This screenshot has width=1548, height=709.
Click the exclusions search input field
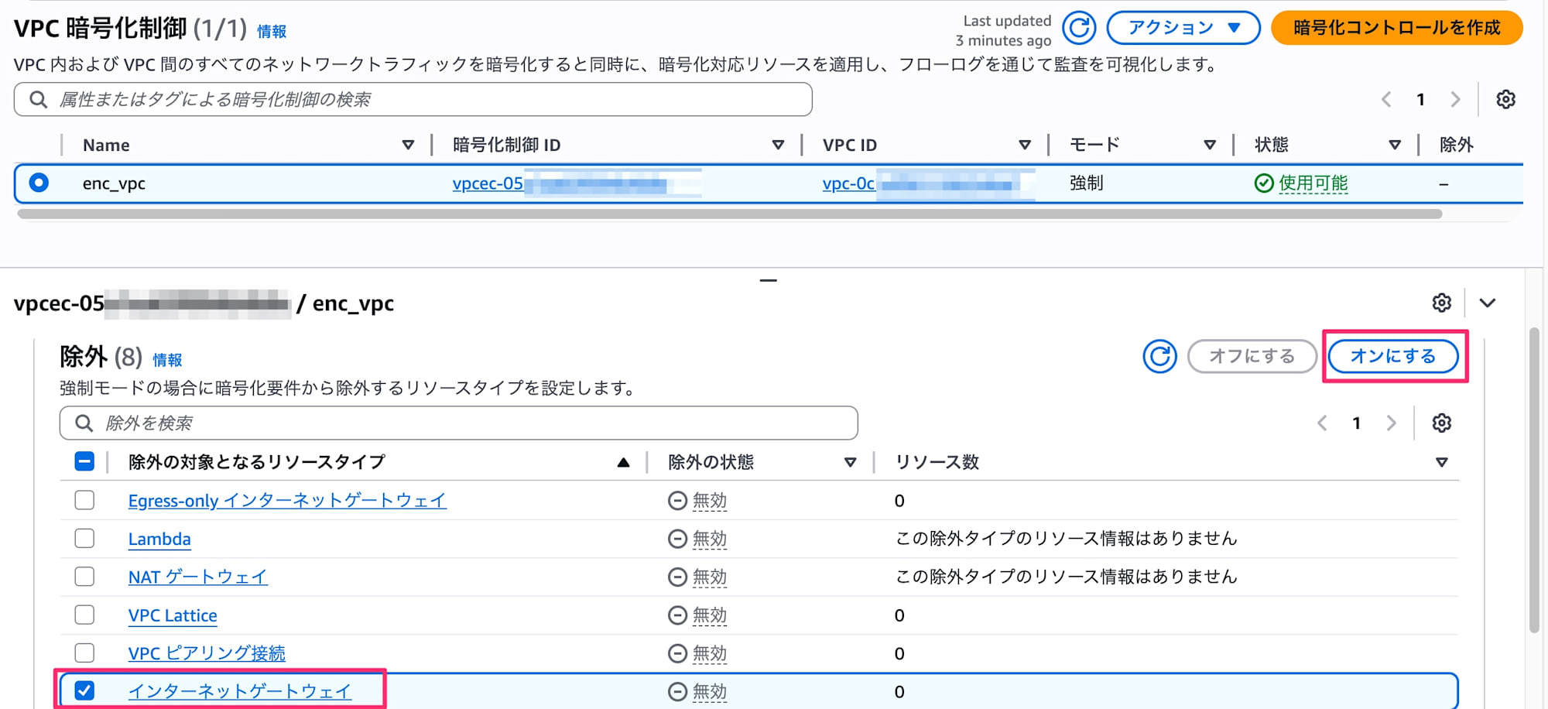tap(387, 423)
